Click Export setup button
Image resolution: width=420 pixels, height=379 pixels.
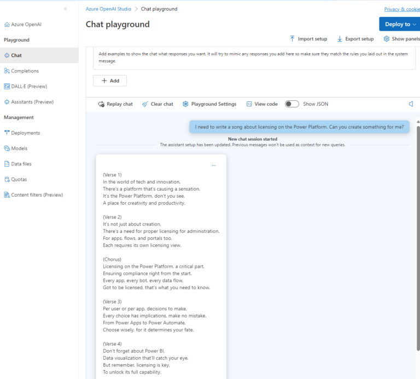click(x=355, y=39)
